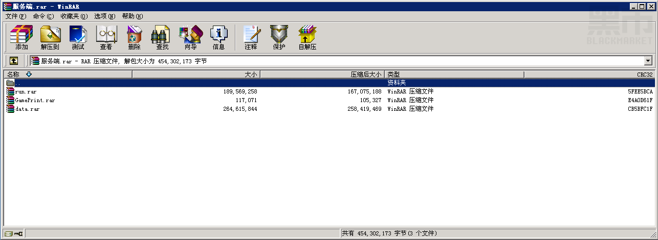Select the run.rar file name
Viewport: 658px width, 240px height.
(26, 91)
